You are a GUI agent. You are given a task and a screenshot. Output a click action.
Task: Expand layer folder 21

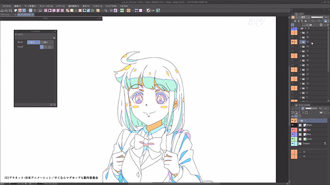click(301, 33)
